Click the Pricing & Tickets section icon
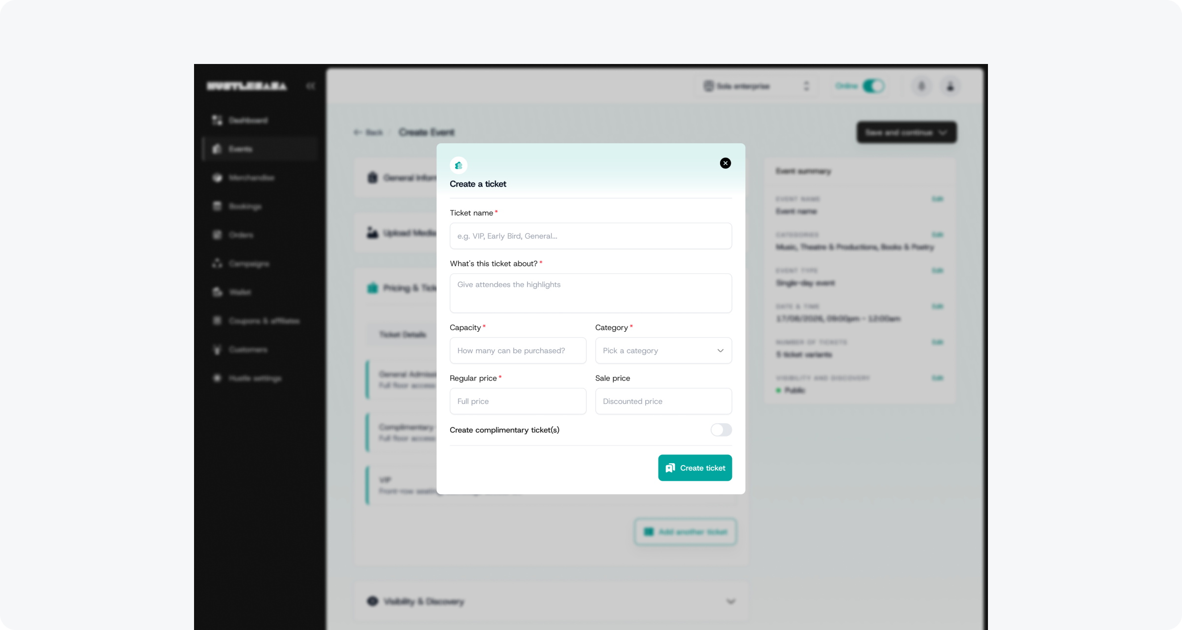The height and width of the screenshot is (630, 1182). [x=372, y=288]
